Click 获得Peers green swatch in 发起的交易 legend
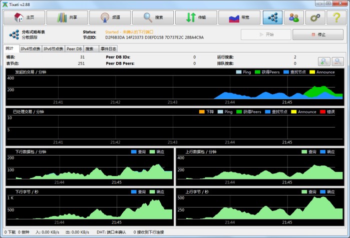The width and height of the screenshot is (350, 238). point(257,72)
